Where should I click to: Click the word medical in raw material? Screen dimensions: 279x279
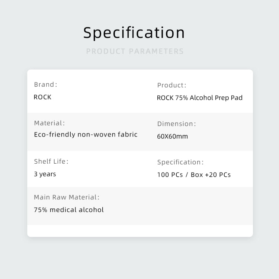click(x=63, y=210)
